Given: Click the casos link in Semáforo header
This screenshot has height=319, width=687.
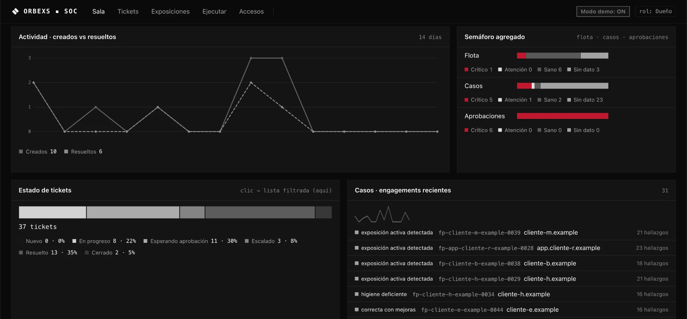Looking at the screenshot, I should [x=611, y=37].
